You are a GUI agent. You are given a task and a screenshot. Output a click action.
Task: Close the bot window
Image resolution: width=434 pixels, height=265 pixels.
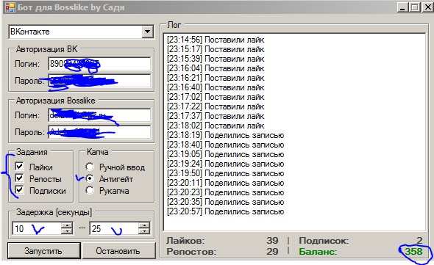click(x=427, y=7)
